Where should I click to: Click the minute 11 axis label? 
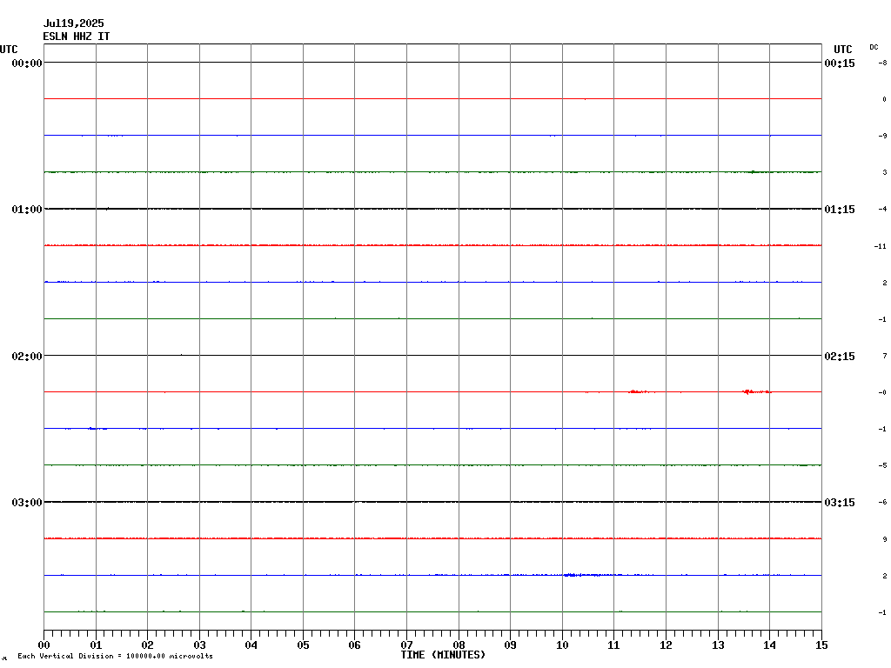[613, 645]
